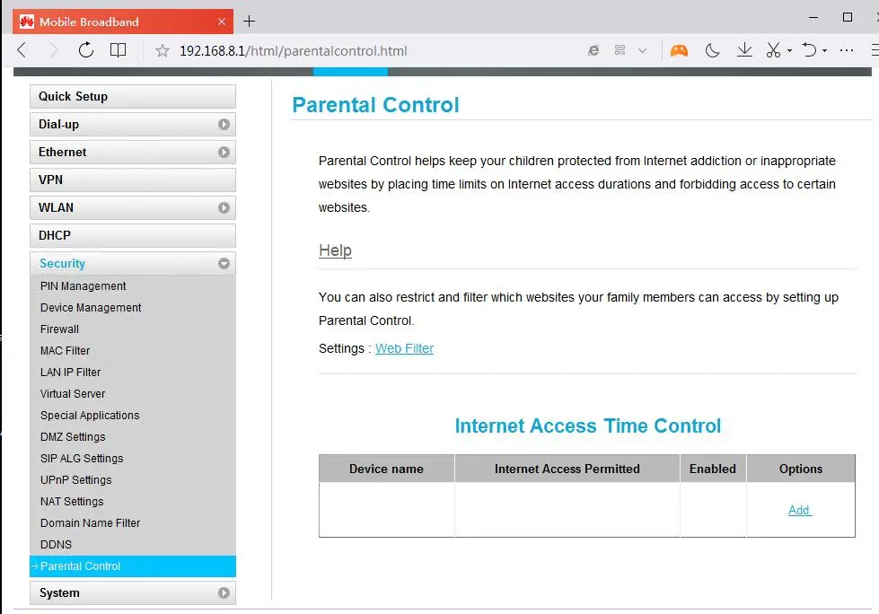The image size is (879, 614).
Task: Click the browser back arrow
Action: (22, 50)
